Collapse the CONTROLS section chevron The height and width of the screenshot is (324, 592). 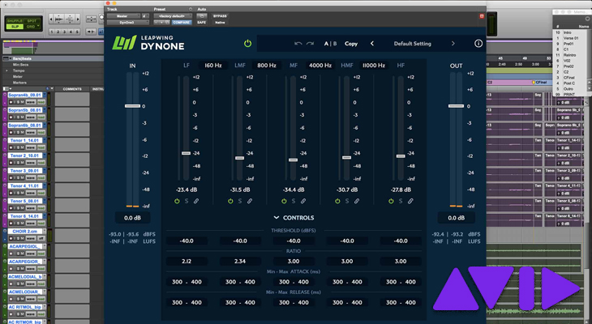point(277,218)
